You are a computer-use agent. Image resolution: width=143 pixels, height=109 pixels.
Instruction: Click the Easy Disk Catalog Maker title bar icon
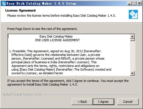(4, 3)
